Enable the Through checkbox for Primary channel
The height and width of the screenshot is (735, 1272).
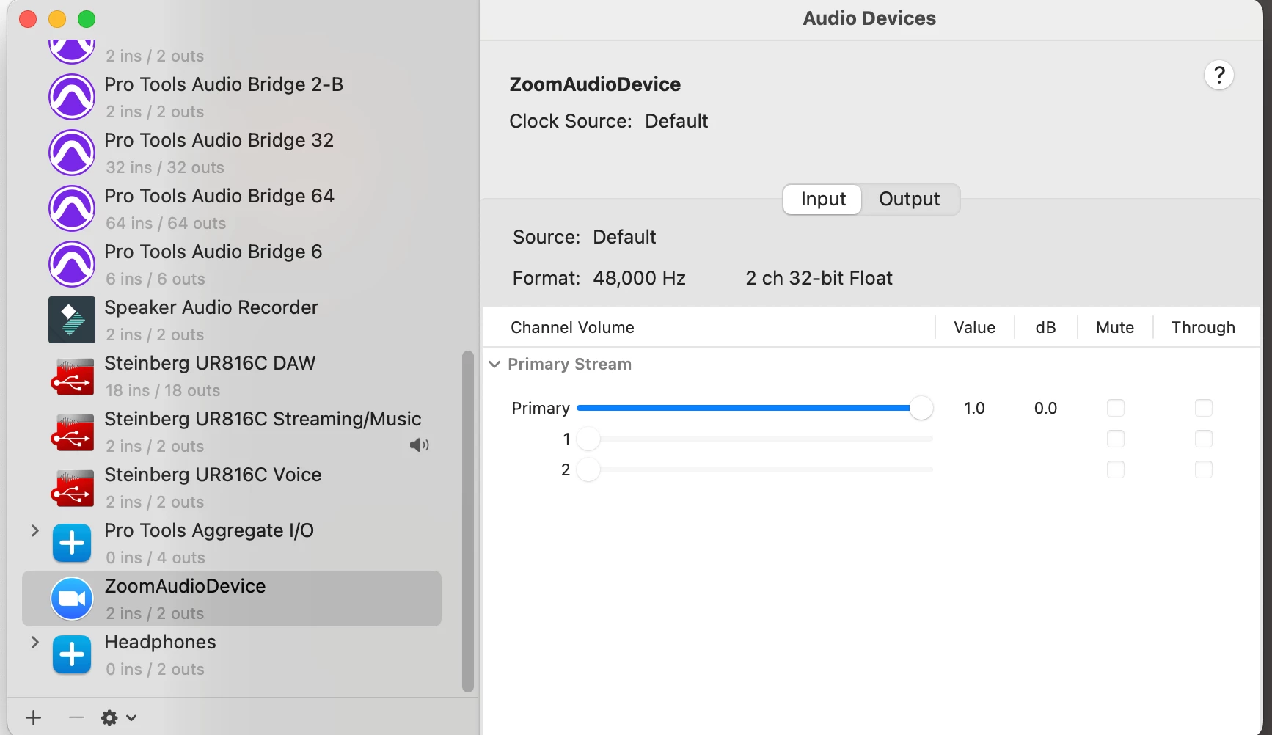pyautogui.click(x=1203, y=408)
